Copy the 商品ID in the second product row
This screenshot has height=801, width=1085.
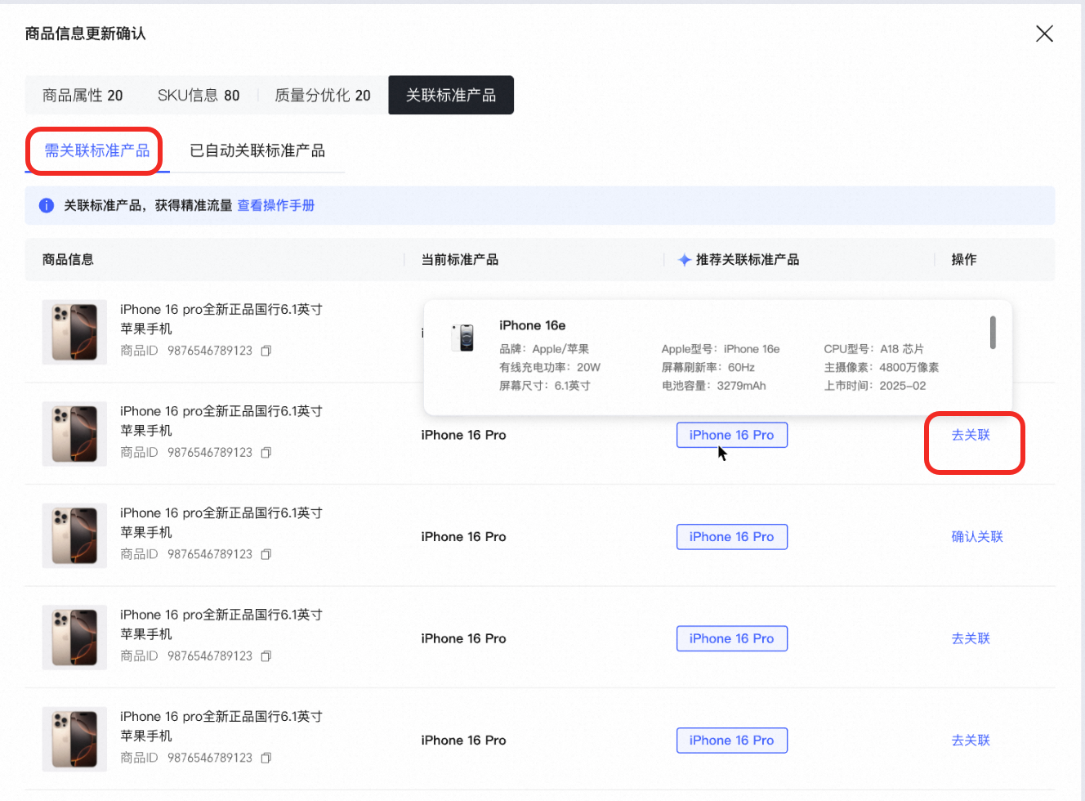pyautogui.click(x=266, y=453)
